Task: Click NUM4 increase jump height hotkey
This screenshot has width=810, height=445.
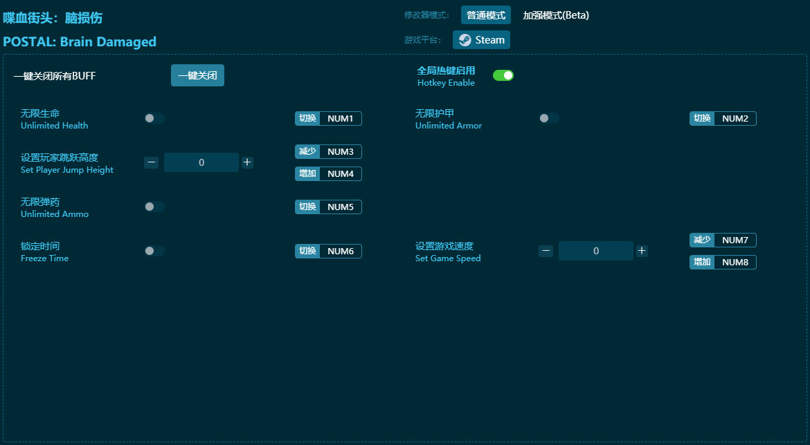Action: [x=340, y=173]
